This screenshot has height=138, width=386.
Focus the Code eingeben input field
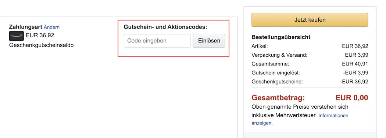tap(157, 41)
